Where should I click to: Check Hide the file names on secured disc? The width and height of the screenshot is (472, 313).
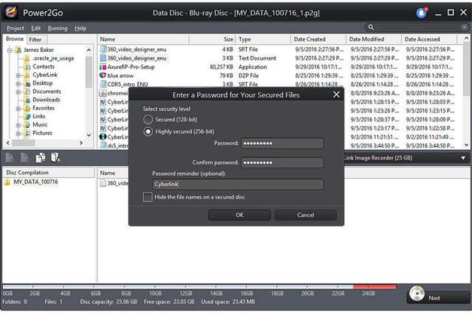147,197
